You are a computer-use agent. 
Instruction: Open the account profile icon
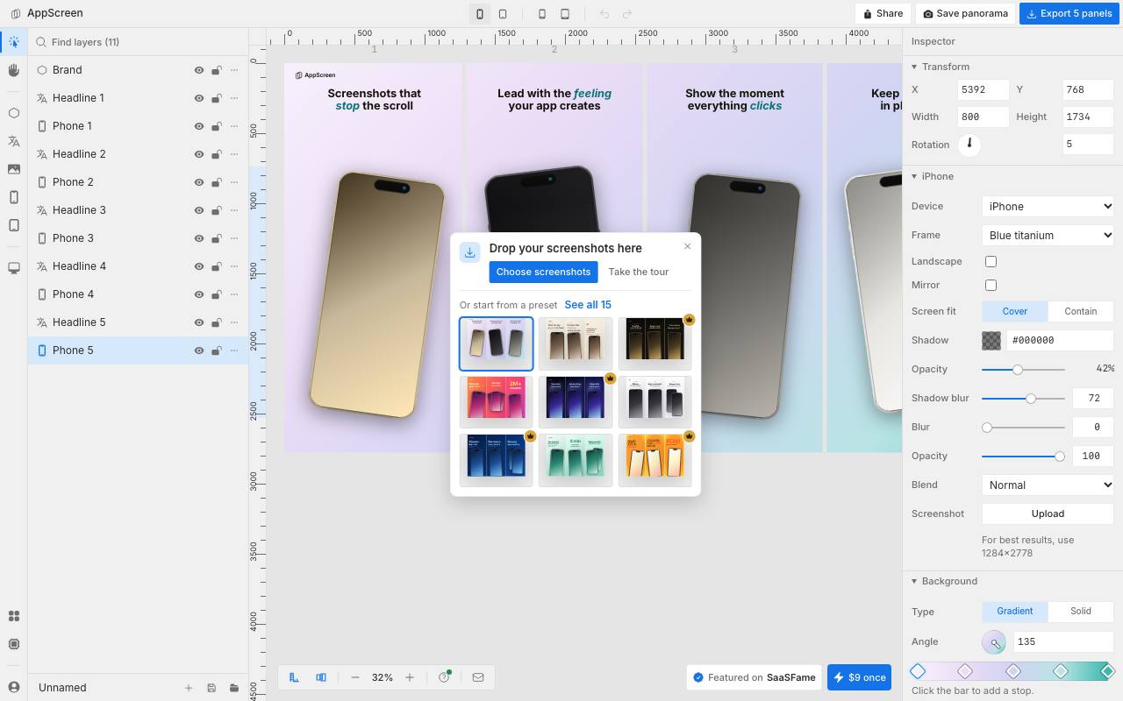tap(13, 687)
